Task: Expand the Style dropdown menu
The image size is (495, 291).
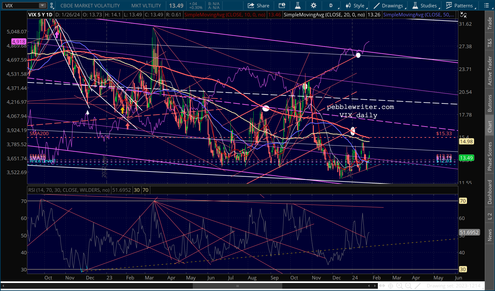Action: coord(356,5)
